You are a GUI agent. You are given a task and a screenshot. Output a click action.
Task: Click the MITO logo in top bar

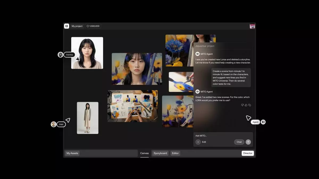66,26
